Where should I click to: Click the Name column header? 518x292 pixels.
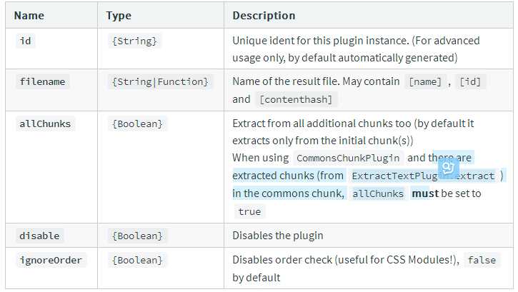click(x=29, y=16)
